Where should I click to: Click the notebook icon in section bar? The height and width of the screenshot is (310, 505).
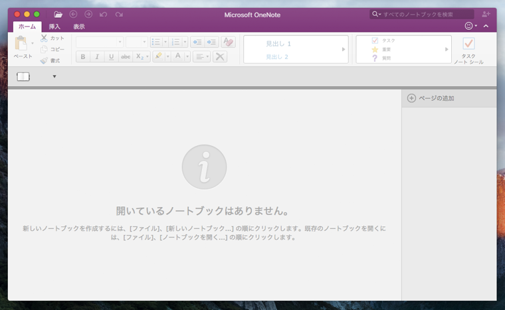click(x=23, y=76)
